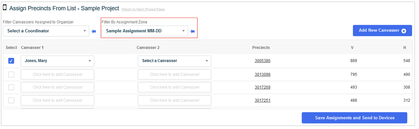Click Canvasser 2 add field for precinct 3017251

[x=174, y=100]
